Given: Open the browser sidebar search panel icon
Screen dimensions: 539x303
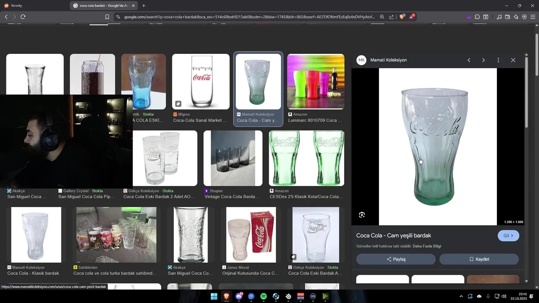Looking at the screenshot, I should pos(486,17).
